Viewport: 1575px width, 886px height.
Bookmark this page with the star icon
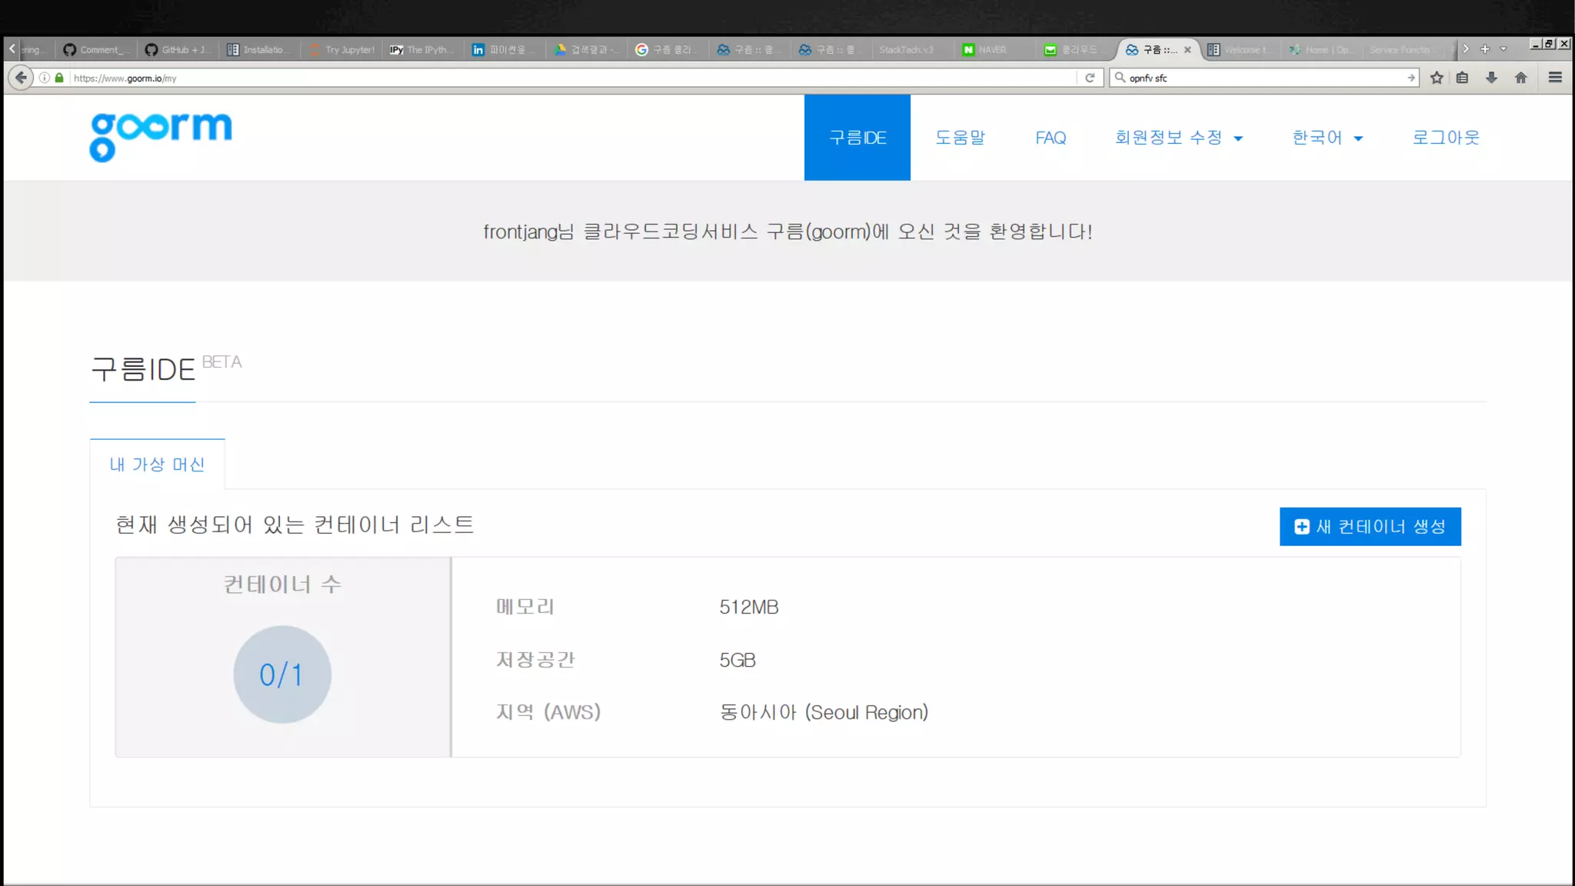pos(1437,78)
